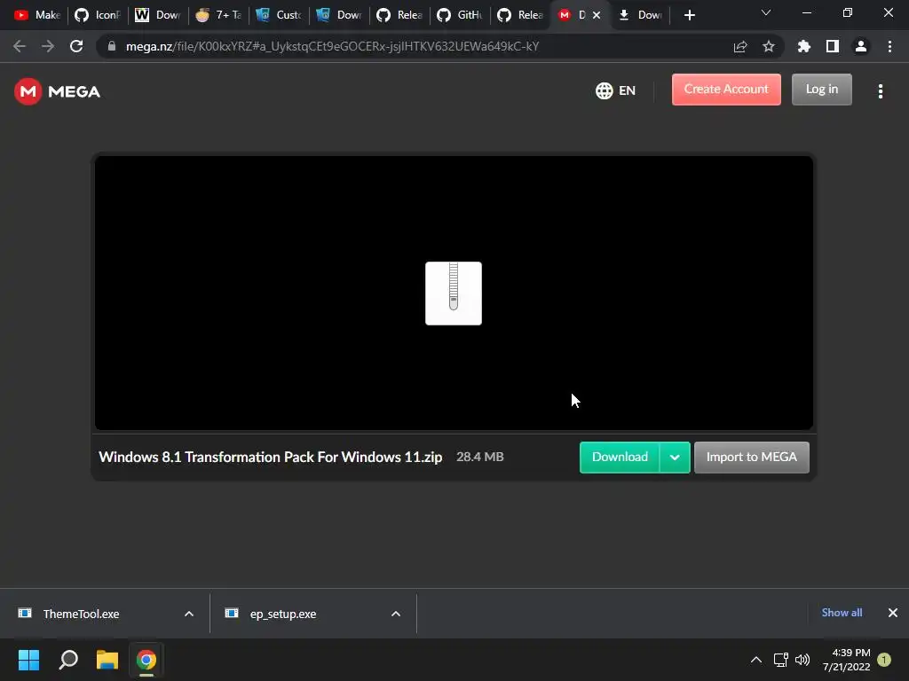Switch to YouTube 'Make' tab

pyautogui.click(x=37, y=15)
